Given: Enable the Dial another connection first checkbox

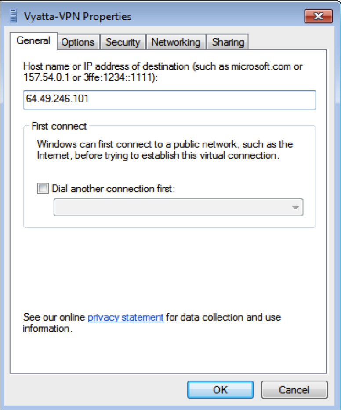Looking at the screenshot, I should click(x=43, y=188).
